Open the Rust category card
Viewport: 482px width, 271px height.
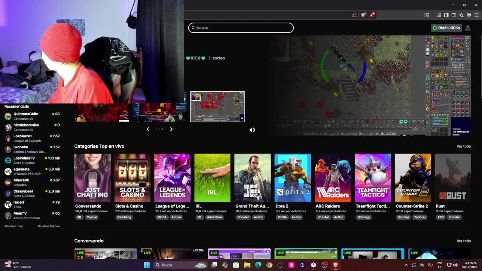click(x=453, y=178)
